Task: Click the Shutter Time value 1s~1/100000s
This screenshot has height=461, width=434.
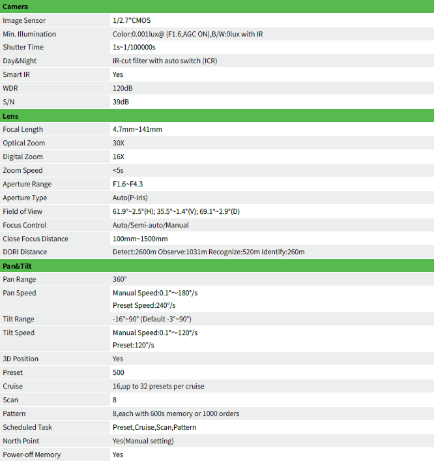Action: 134,47
